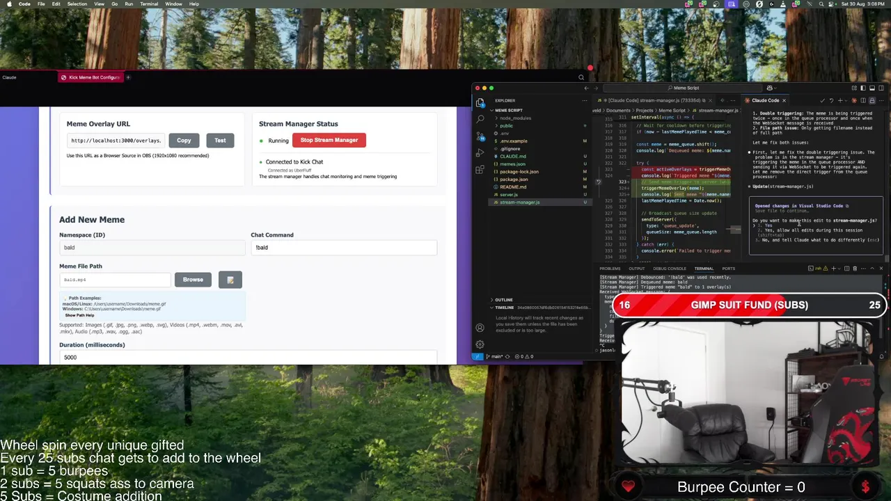Open CLAUDE.md in the Explorer
Screen dimensions: 891x501
coord(513,156)
